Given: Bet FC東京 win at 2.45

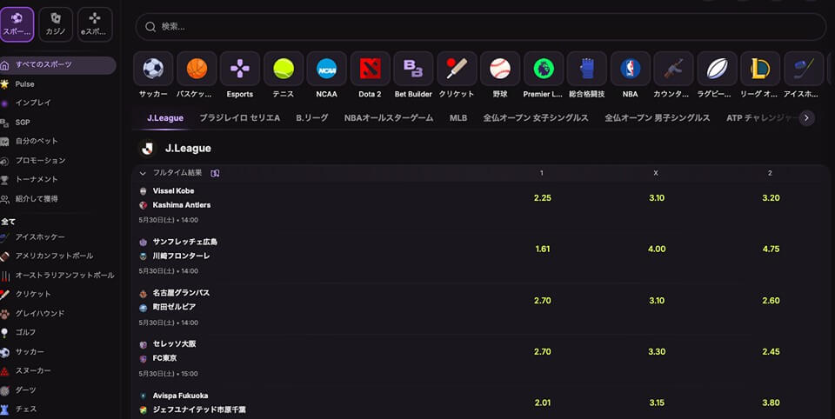Looking at the screenshot, I should click(x=771, y=352).
